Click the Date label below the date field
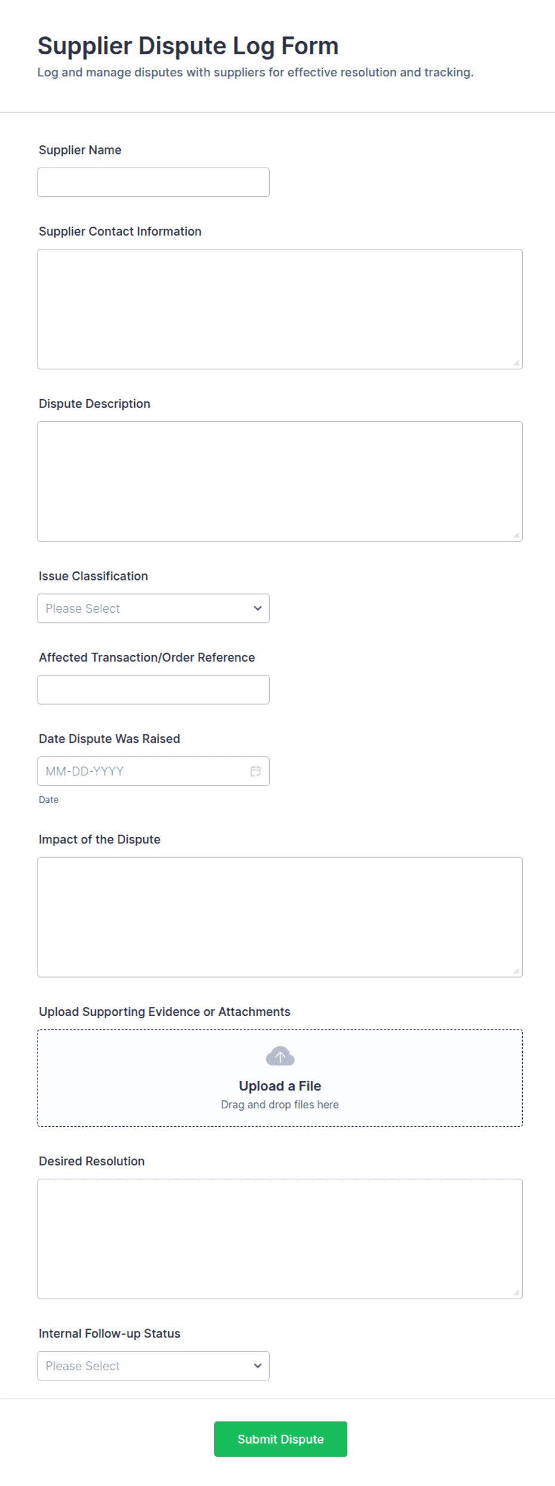Image resolution: width=555 pixels, height=1486 pixels. click(48, 799)
